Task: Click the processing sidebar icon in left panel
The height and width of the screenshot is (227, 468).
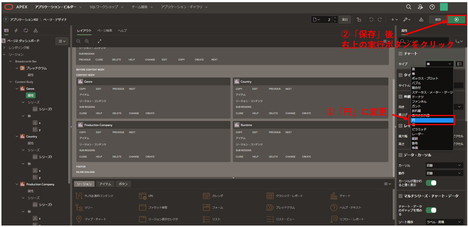Action: pyautogui.click(x=26, y=31)
